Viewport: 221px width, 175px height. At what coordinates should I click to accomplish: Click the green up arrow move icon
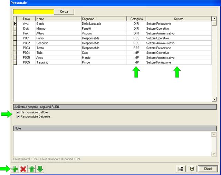pos(32,169)
